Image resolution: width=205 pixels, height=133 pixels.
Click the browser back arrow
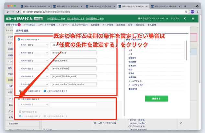[x=4, y=12]
